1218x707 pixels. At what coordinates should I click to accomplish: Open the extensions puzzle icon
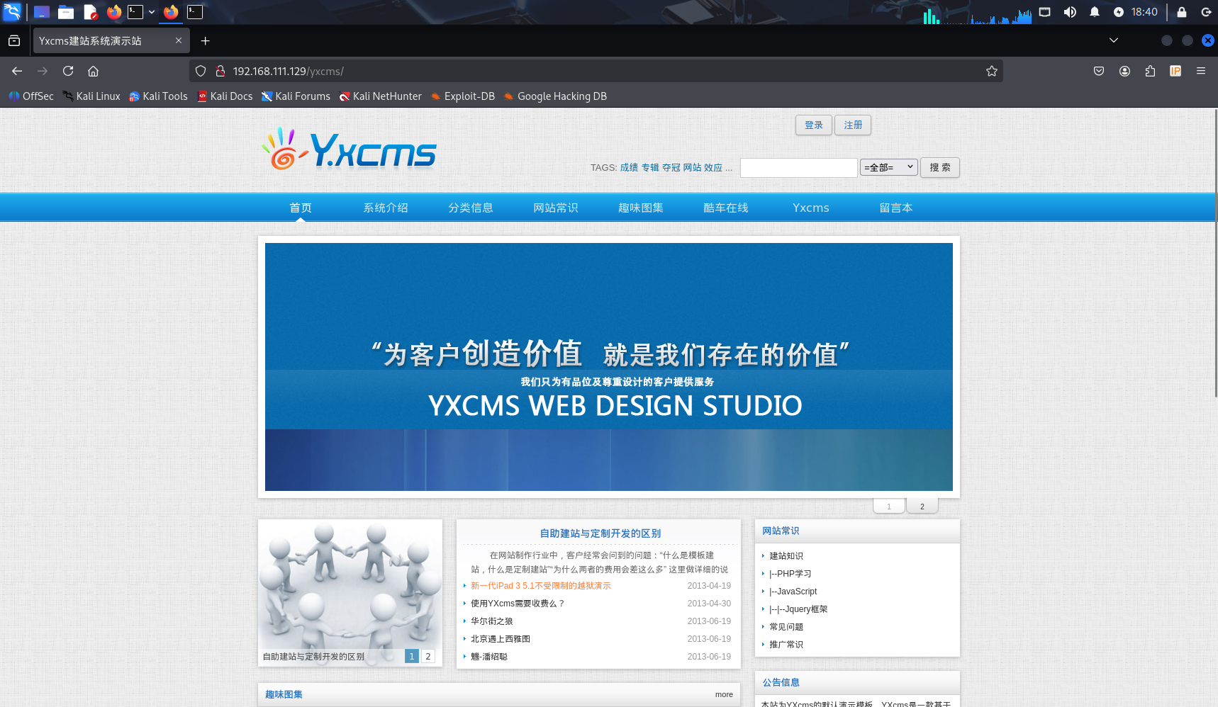point(1150,71)
